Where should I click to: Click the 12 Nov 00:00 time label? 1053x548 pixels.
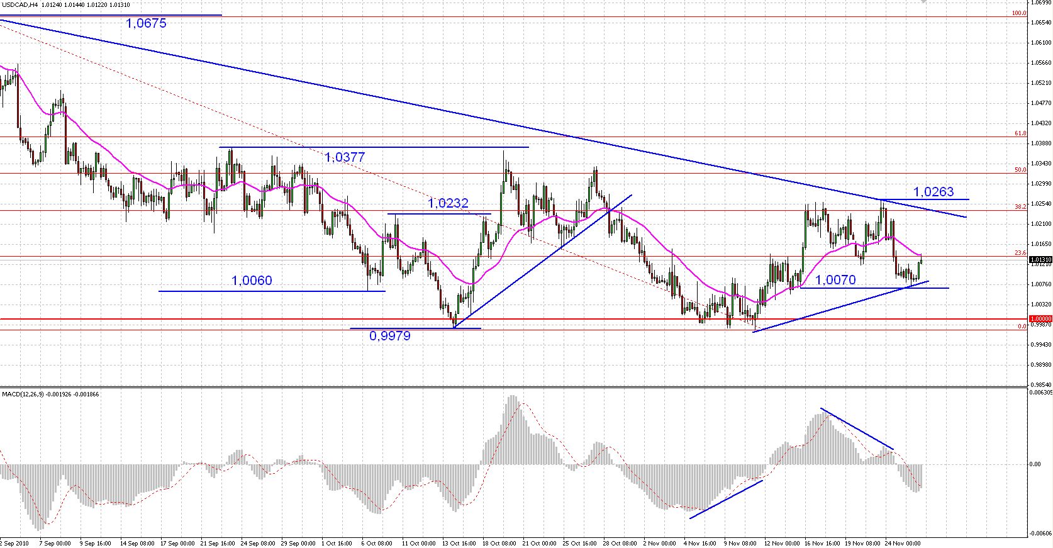coord(782,542)
